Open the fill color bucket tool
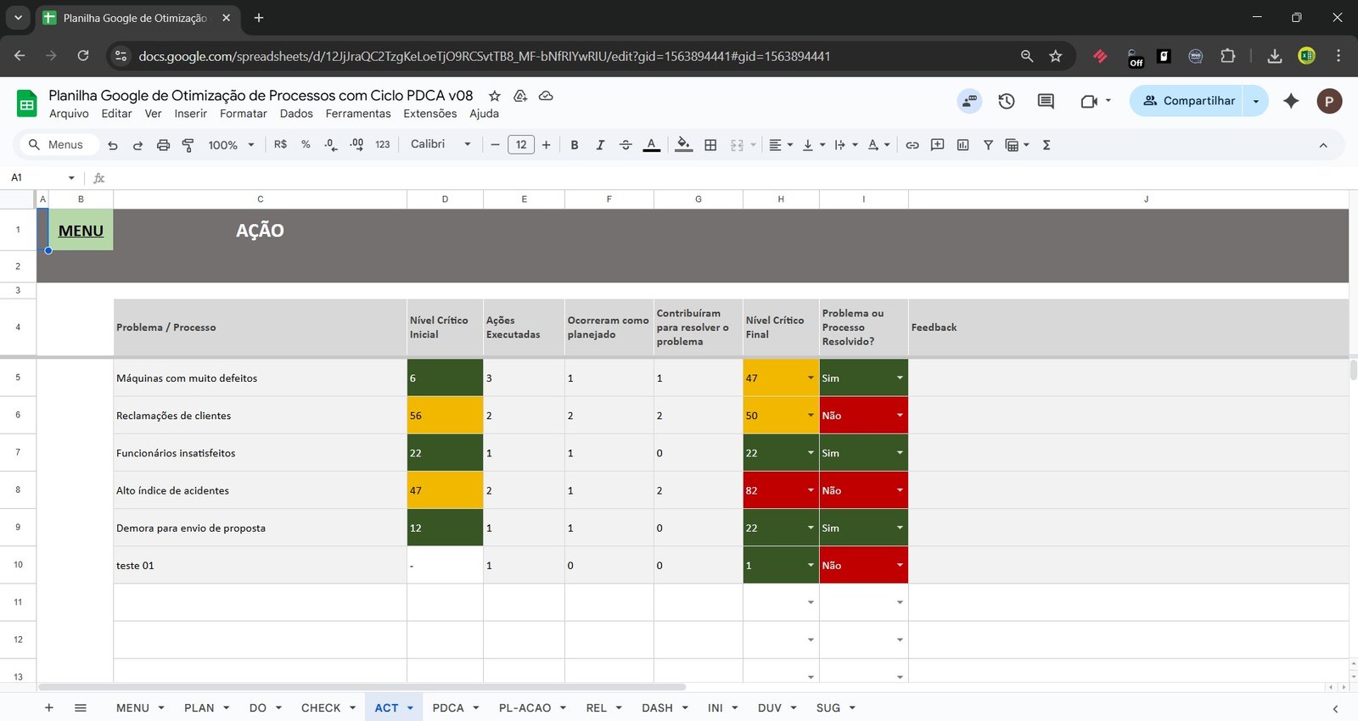This screenshot has width=1358, height=721. pos(683,145)
